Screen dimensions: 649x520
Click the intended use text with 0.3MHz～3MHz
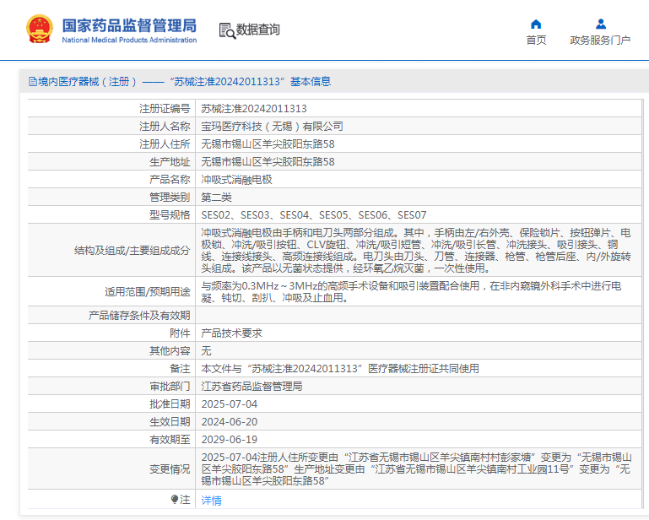coord(411,292)
